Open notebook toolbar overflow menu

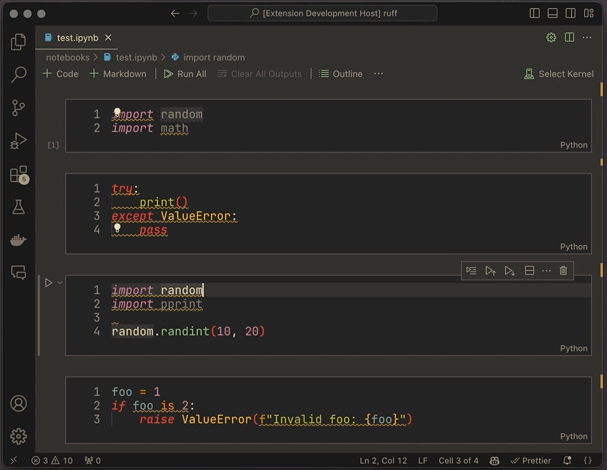pyautogui.click(x=379, y=74)
